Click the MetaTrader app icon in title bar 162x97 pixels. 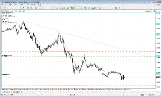tap(2, 2)
